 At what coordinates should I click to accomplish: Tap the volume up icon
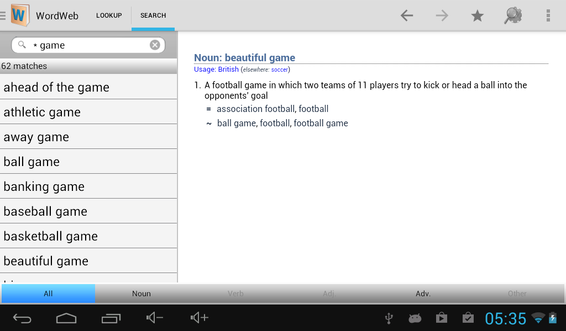[x=198, y=318]
